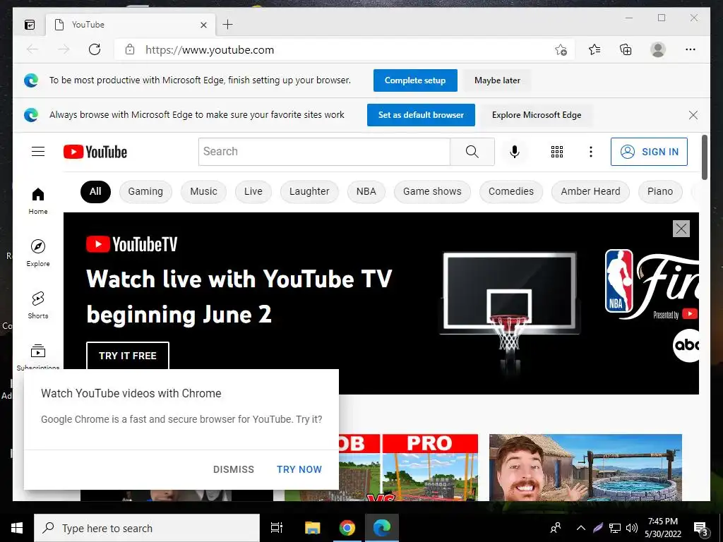Select the NBA filter chip

[x=366, y=192]
